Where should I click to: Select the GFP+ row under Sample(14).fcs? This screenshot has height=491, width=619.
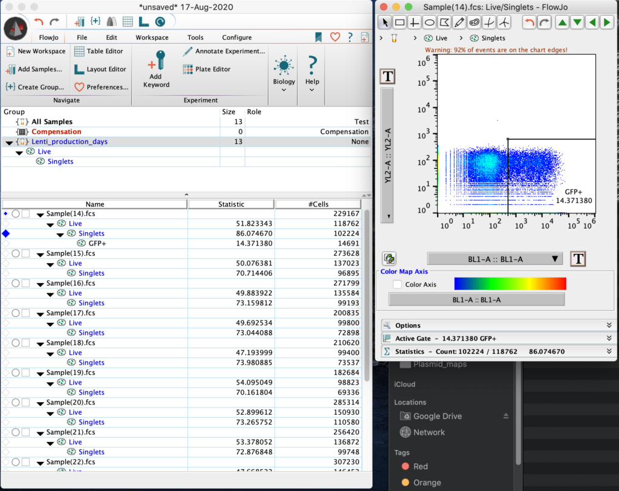[x=181, y=243]
